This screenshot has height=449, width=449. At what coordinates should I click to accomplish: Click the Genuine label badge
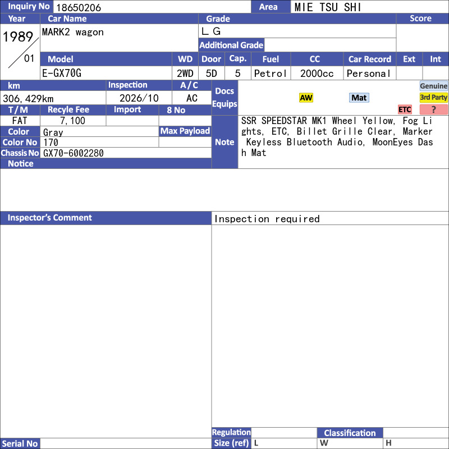coord(433,86)
